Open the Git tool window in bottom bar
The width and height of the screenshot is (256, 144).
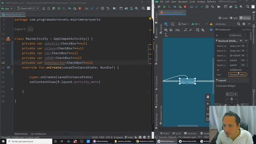click(x=177, y=134)
